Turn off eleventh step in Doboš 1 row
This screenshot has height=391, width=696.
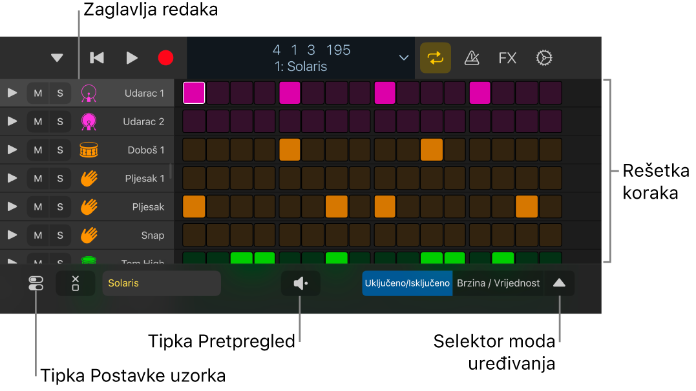click(x=432, y=150)
